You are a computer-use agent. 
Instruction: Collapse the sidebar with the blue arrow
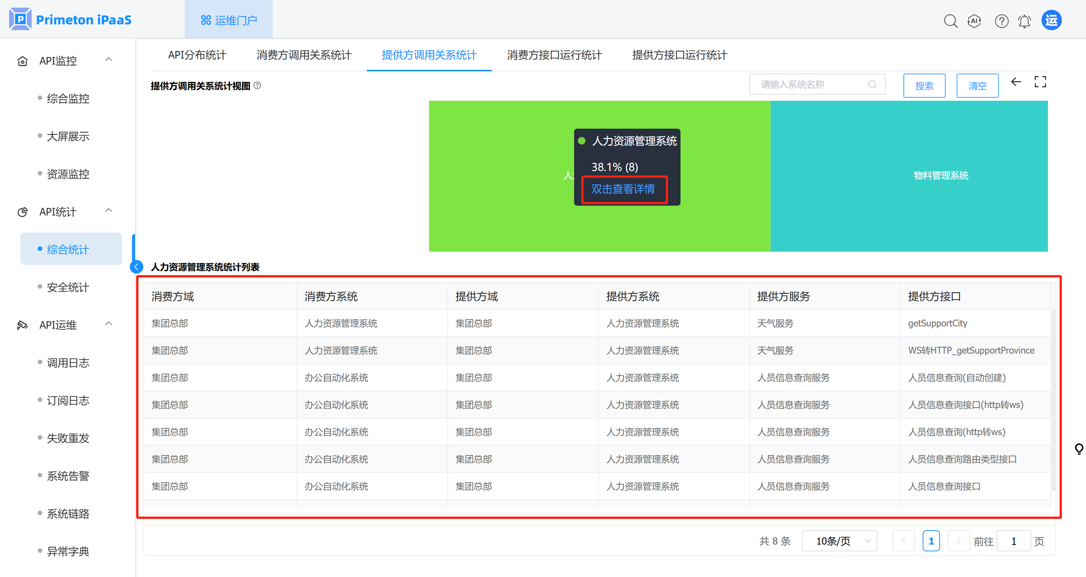(x=136, y=266)
